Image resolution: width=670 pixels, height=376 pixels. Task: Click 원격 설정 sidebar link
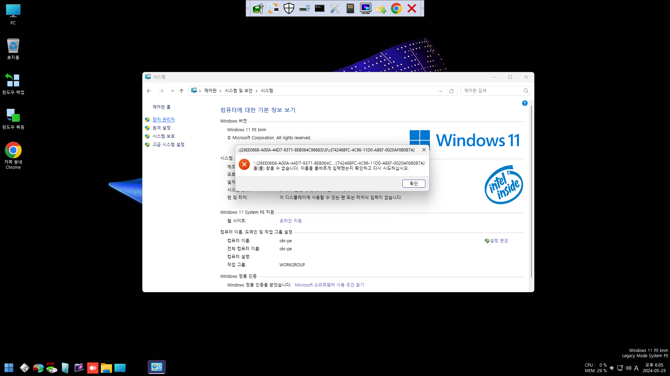pyautogui.click(x=162, y=128)
